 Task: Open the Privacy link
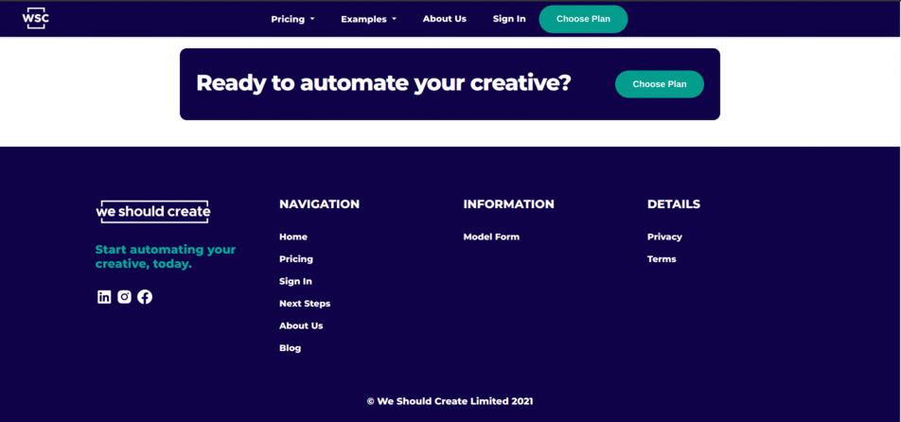click(x=664, y=237)
